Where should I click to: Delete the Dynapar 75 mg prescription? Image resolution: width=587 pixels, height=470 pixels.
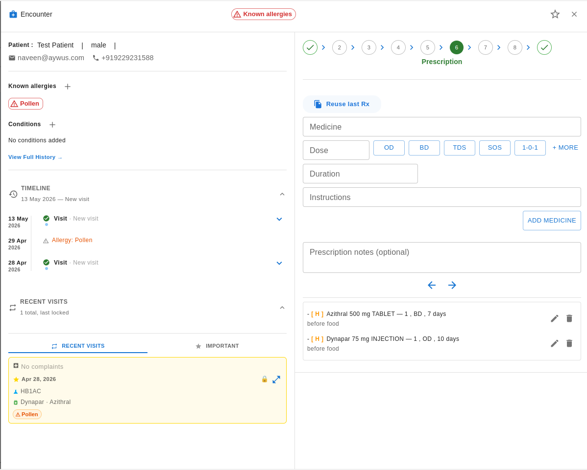[x=569, y=343]
